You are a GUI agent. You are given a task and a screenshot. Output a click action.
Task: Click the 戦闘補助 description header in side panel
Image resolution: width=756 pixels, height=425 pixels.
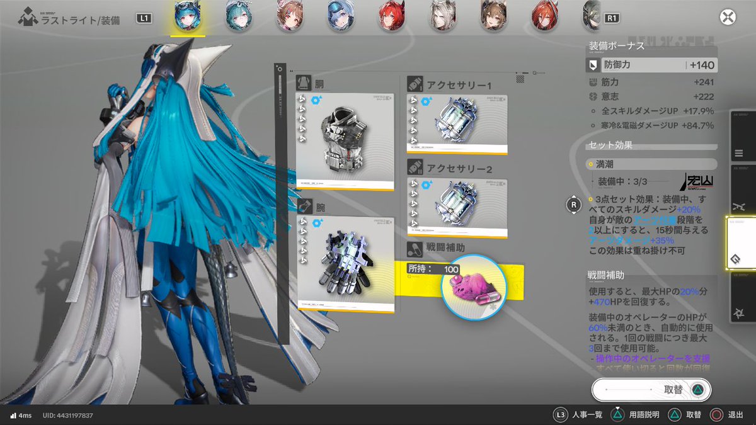pyautogui.click(x=607, y=275)
